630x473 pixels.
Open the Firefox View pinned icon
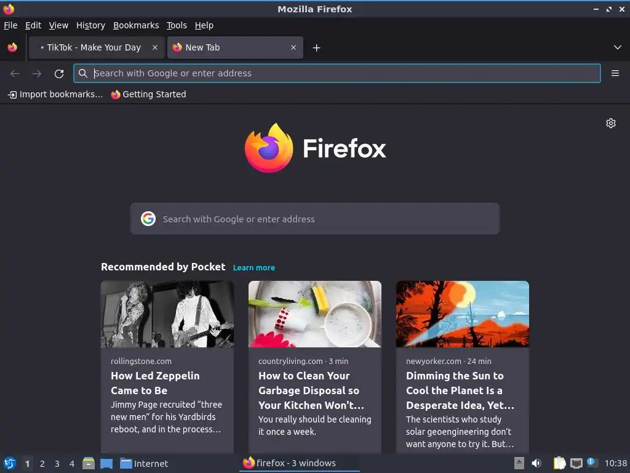pyautogui.click(x=12, y=47)
